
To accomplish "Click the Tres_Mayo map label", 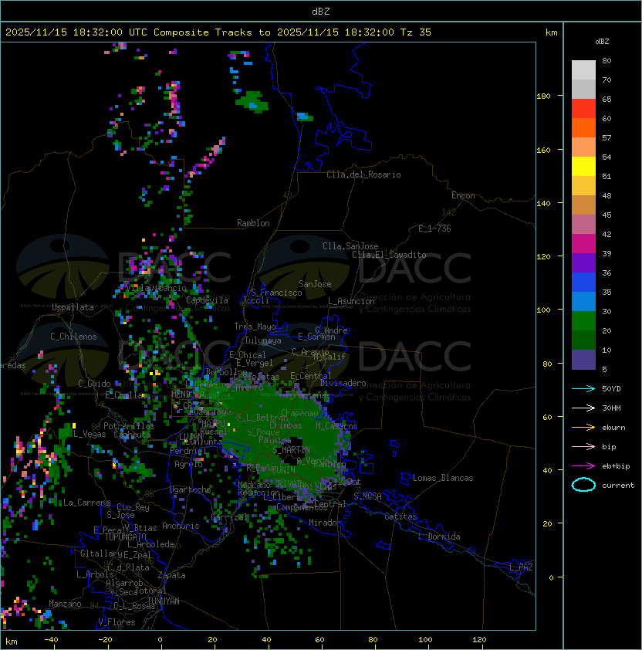I will [255, 327].
